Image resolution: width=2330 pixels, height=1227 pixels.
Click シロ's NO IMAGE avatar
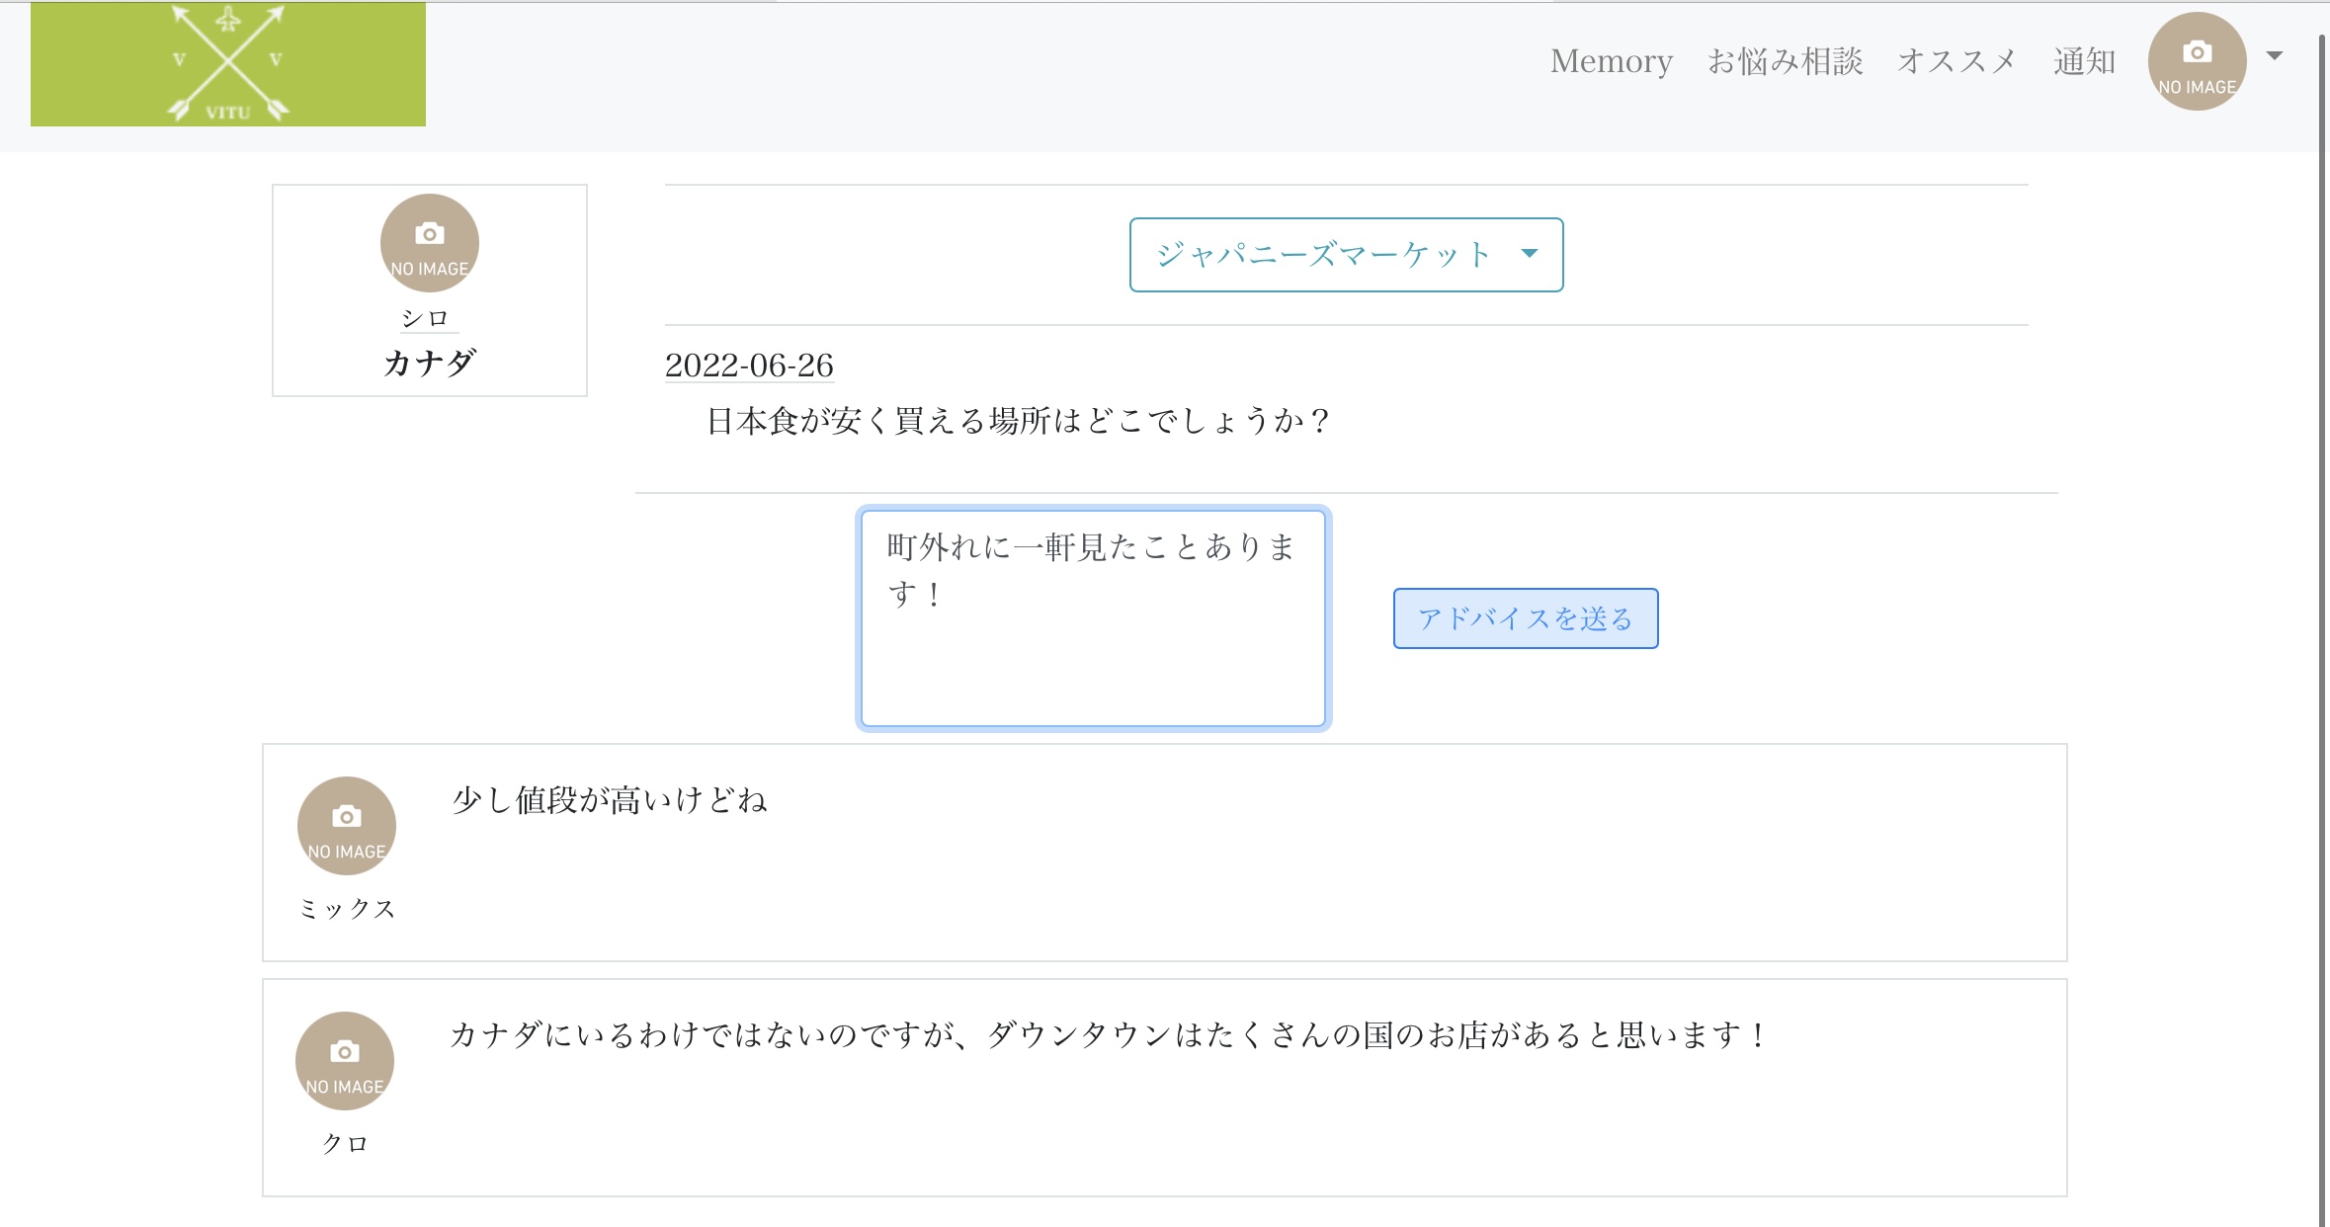(x=430, y=243)
